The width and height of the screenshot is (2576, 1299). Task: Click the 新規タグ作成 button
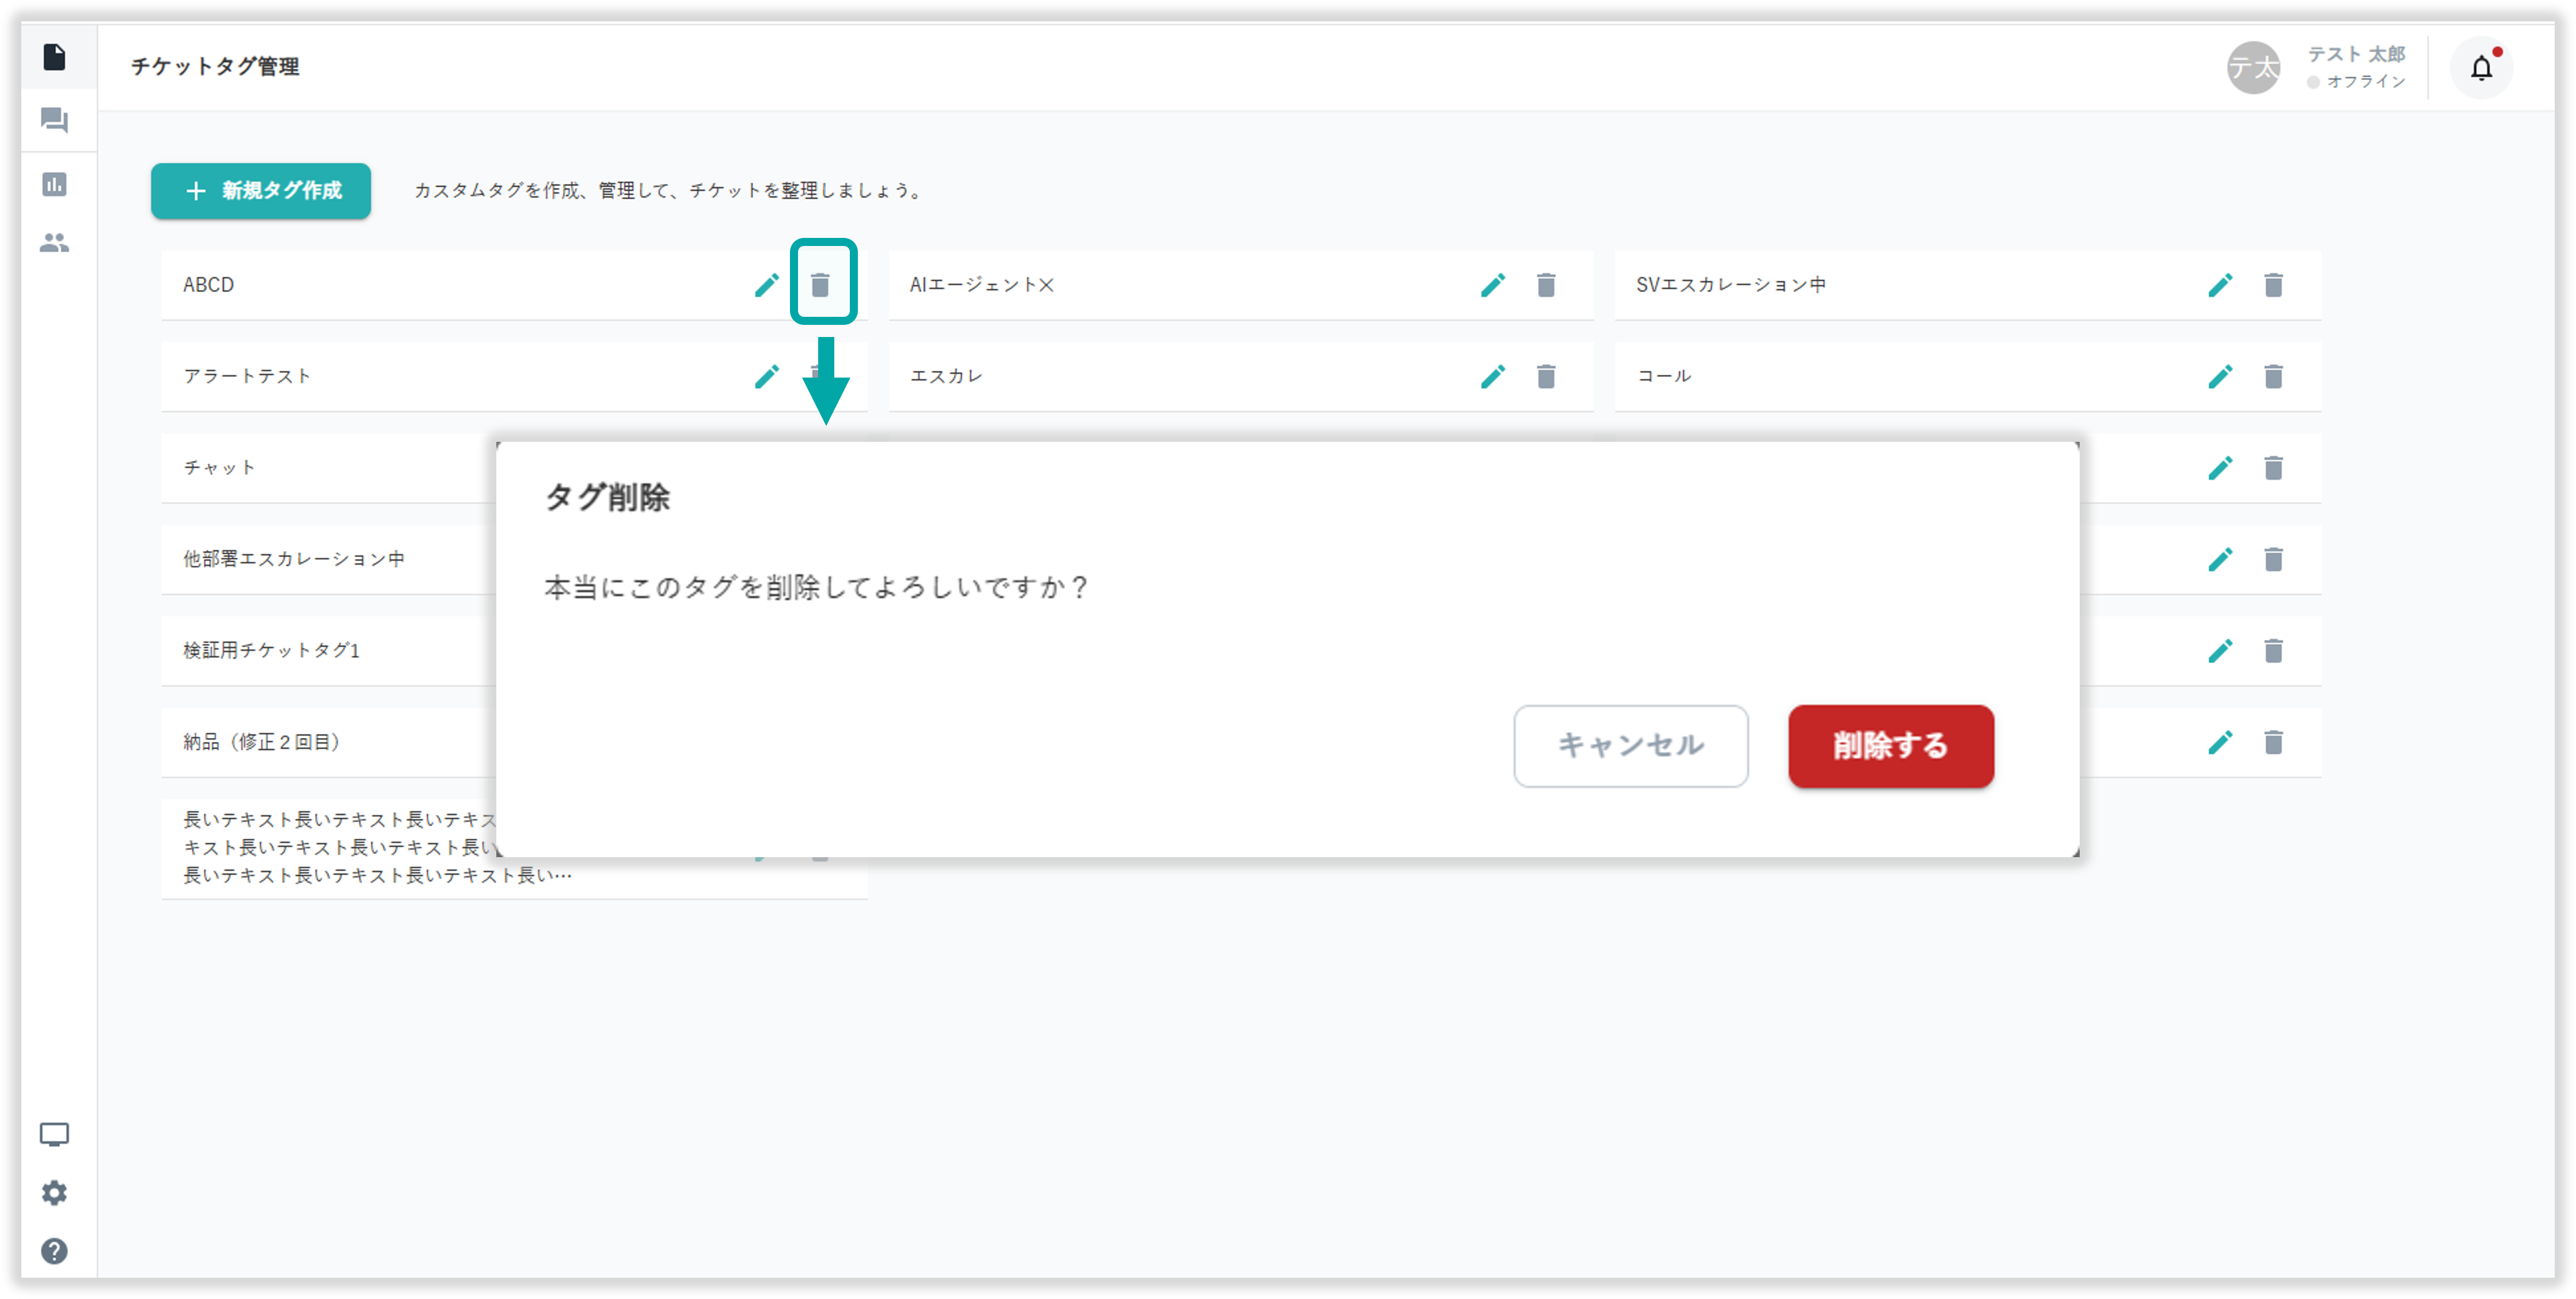point(261,190)
